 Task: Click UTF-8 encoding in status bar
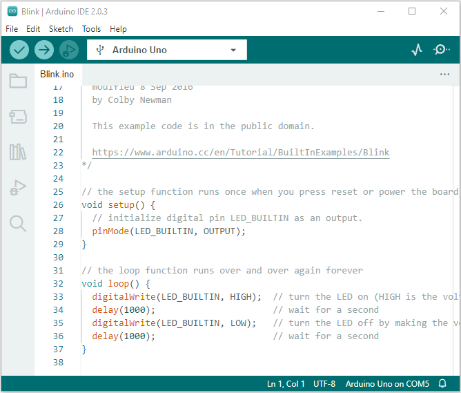tap(324, 383)
